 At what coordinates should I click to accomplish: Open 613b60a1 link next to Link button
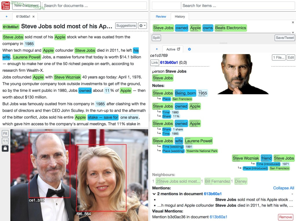[169, 62]
